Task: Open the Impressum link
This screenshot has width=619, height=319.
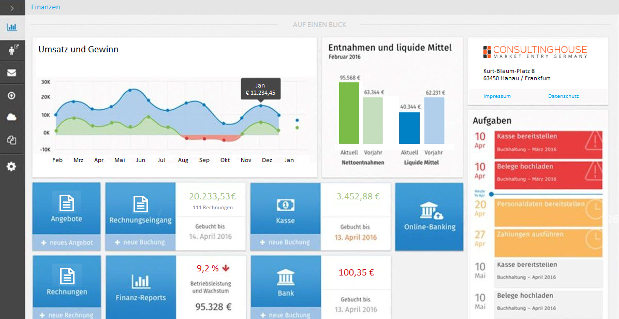Action: [497, 96]
